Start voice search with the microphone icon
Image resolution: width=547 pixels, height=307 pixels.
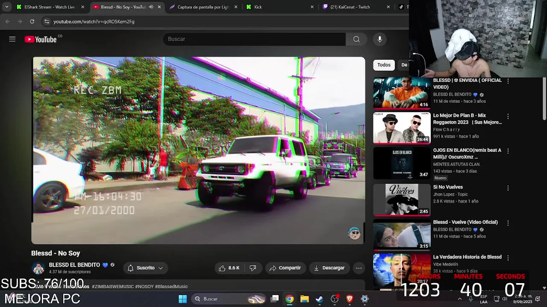coord(379,39)
